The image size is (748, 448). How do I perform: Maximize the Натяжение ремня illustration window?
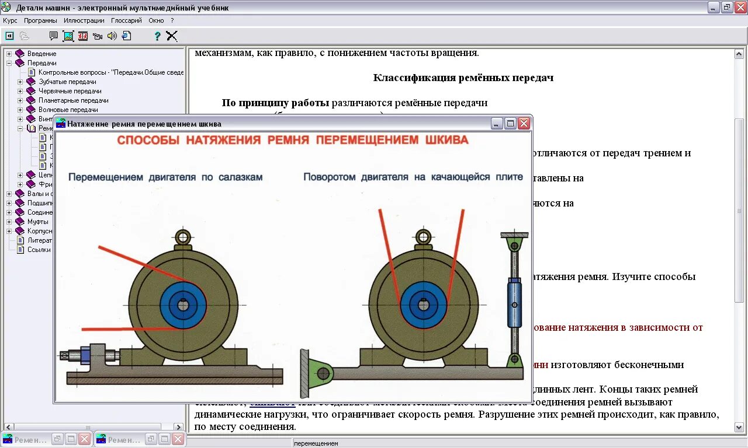point(510,124)
